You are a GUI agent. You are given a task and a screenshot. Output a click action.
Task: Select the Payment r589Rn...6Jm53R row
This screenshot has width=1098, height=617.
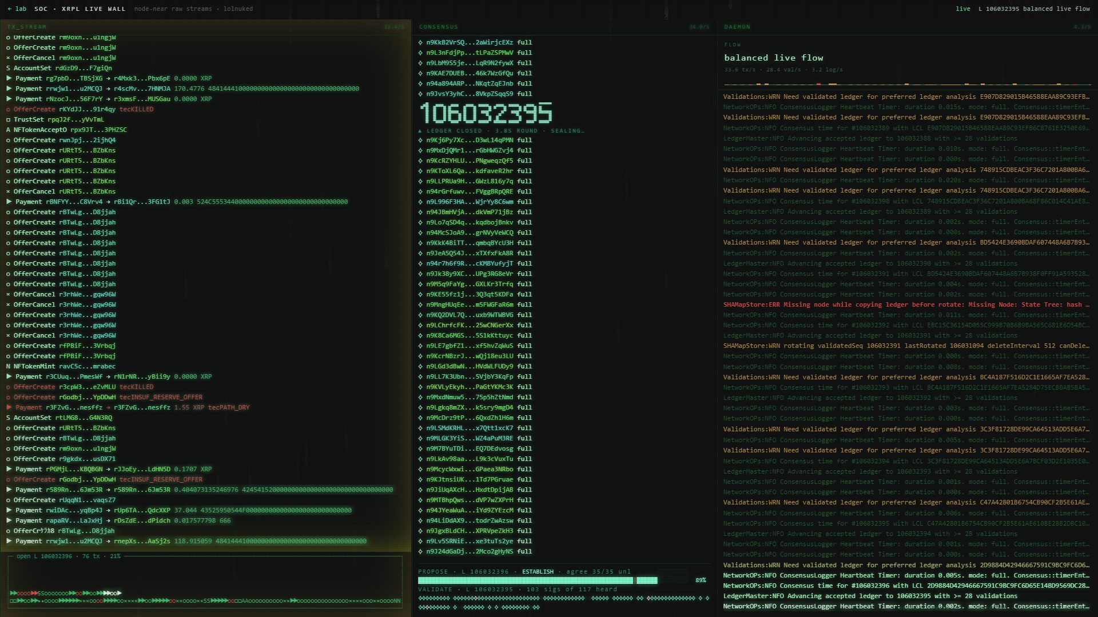click(206, 490)
